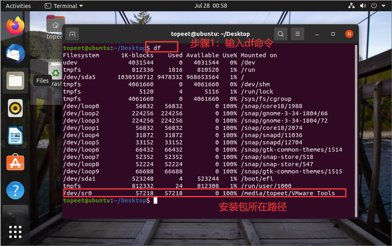Open network status in top bar
The image size is (392, 246).
[x=352, y=6]
